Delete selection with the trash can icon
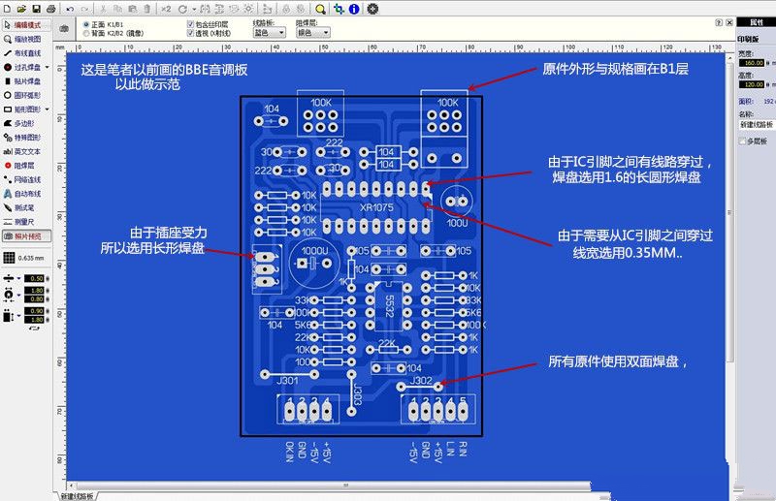776x501 pixels. [x=147, y=9]
